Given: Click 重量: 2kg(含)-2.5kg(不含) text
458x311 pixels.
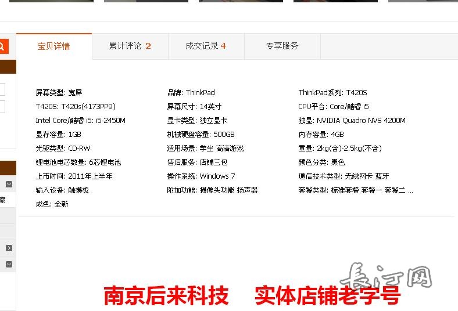Looking at the screenshot, I should tap(340, 149).
